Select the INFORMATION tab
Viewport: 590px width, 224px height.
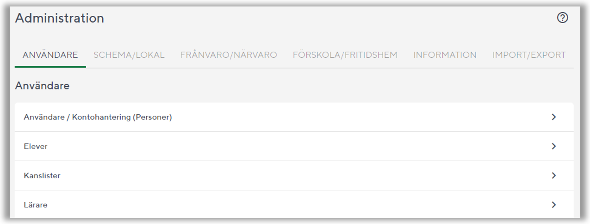pyautogui.click(x=445, y=55)
